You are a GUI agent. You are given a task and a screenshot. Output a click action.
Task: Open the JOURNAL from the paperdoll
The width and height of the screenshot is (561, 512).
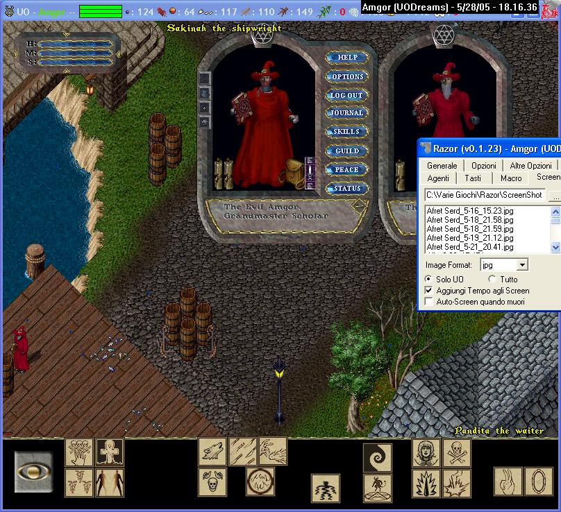tap(346, 112)
